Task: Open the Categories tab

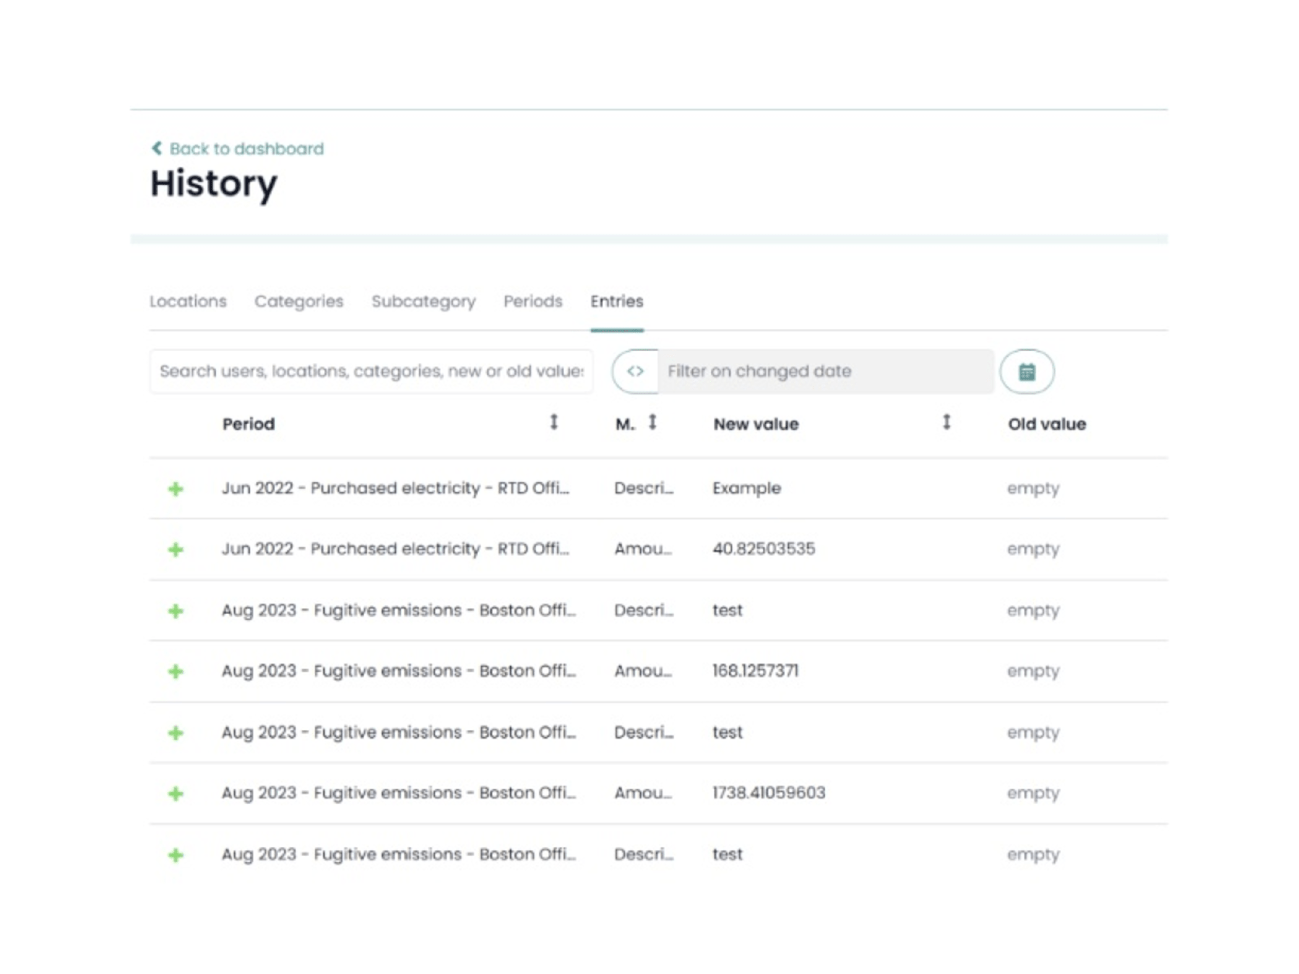Action: [299, 301]
